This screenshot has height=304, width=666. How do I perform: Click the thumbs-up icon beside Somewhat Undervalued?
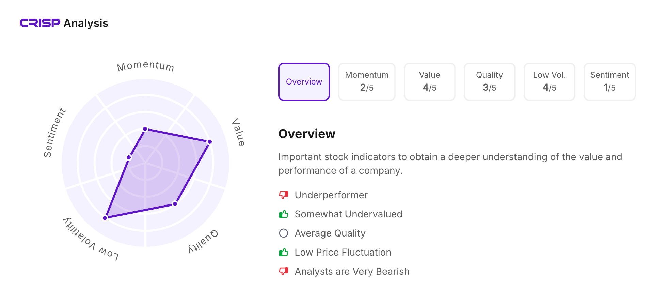[284, 214]
